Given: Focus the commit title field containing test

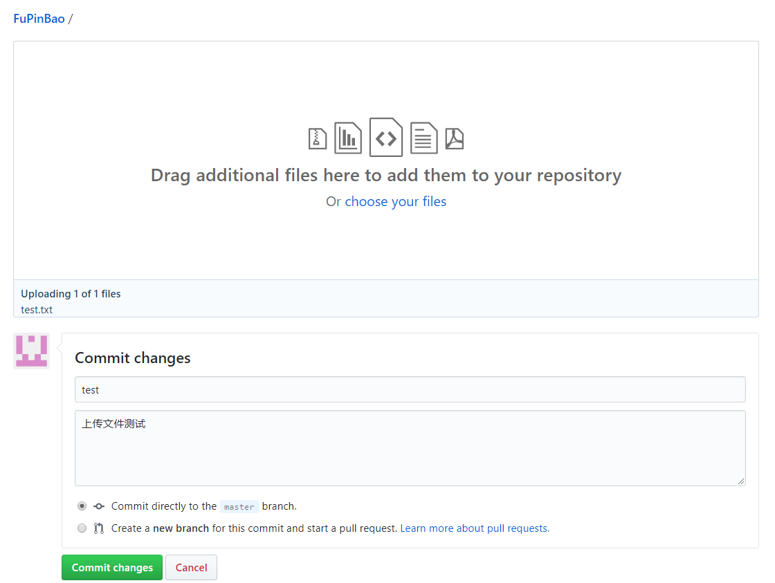Looking at the screenshot, I should click(410, 389).
